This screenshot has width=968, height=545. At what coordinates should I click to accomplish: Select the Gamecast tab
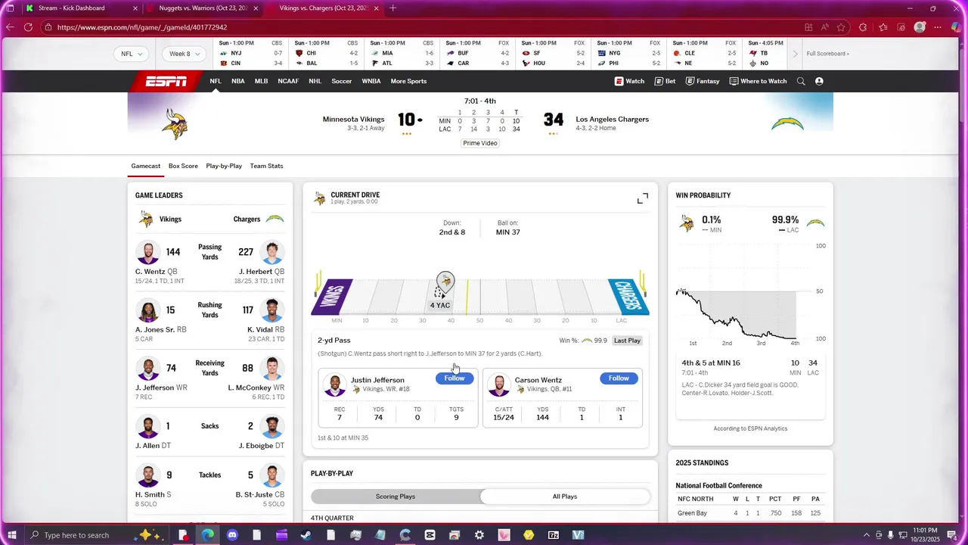click(x=146, y=166)
